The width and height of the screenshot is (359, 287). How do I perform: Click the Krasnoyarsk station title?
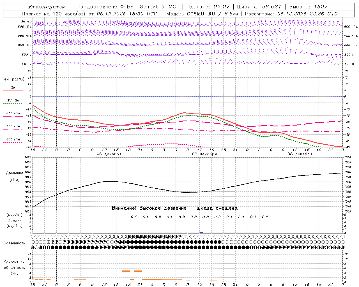point(47,7)
